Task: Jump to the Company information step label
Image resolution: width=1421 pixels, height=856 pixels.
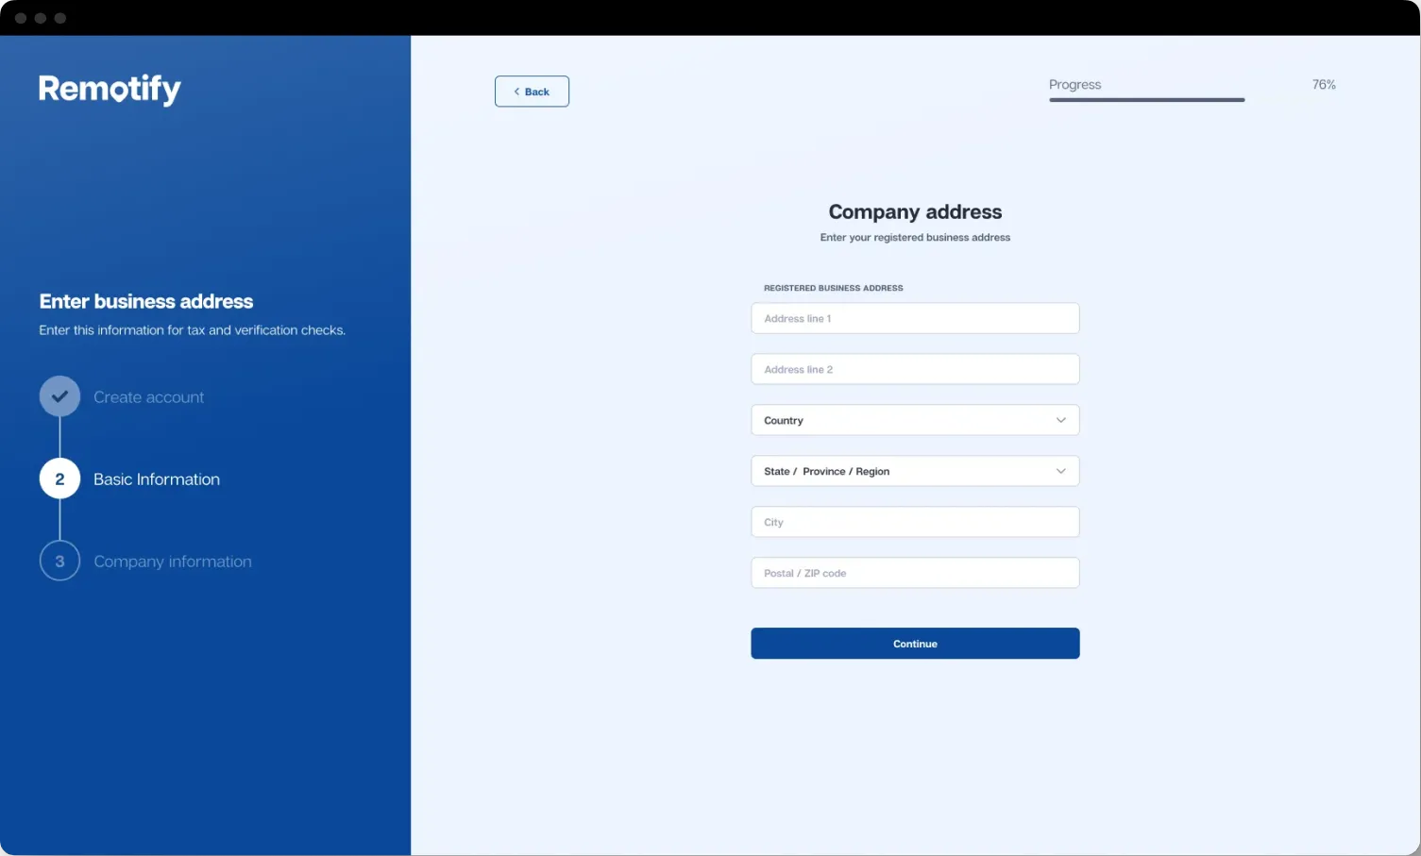Action: click(173, 562)
